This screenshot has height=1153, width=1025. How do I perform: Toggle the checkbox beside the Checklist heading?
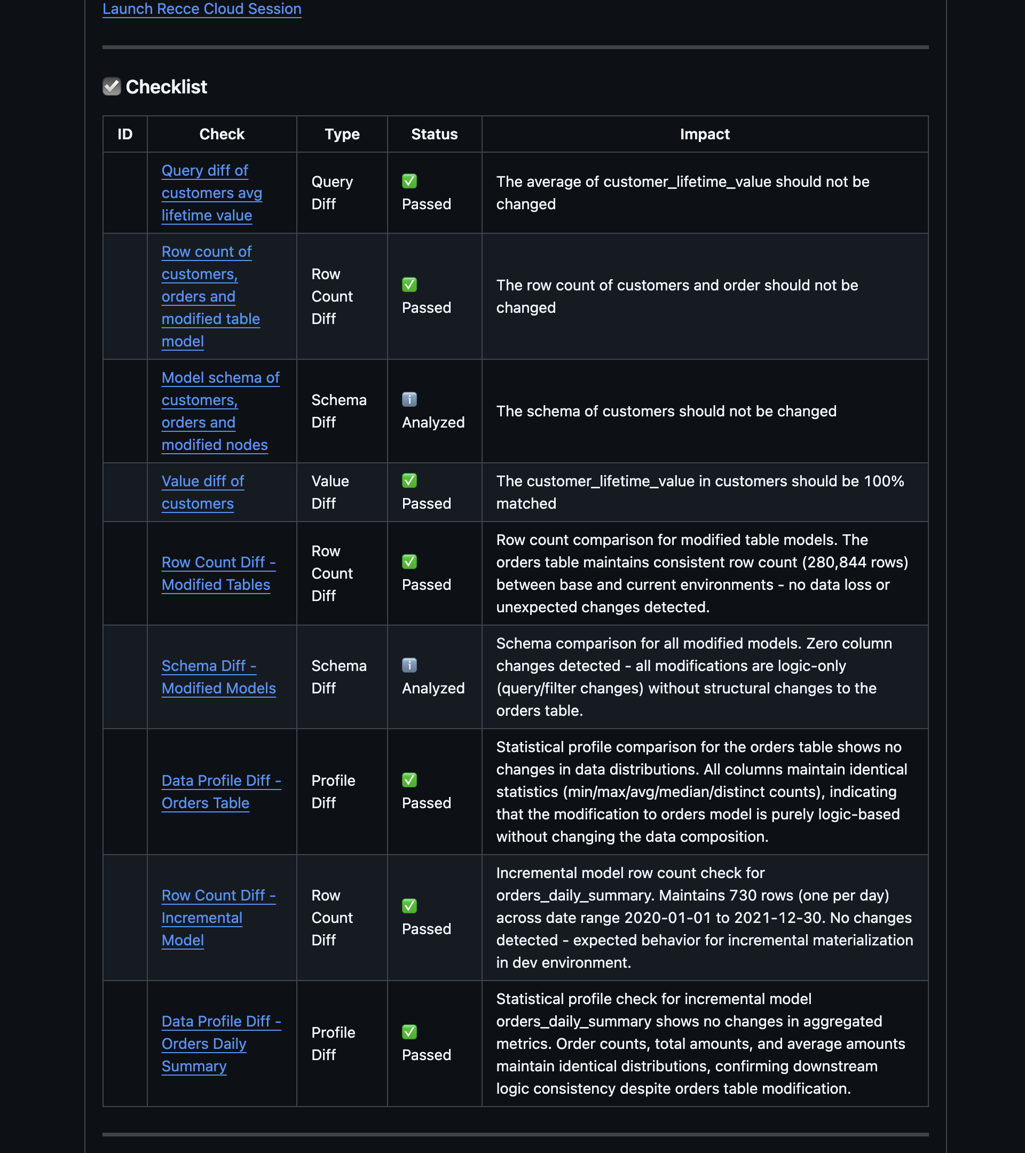(x=111, y=86)
